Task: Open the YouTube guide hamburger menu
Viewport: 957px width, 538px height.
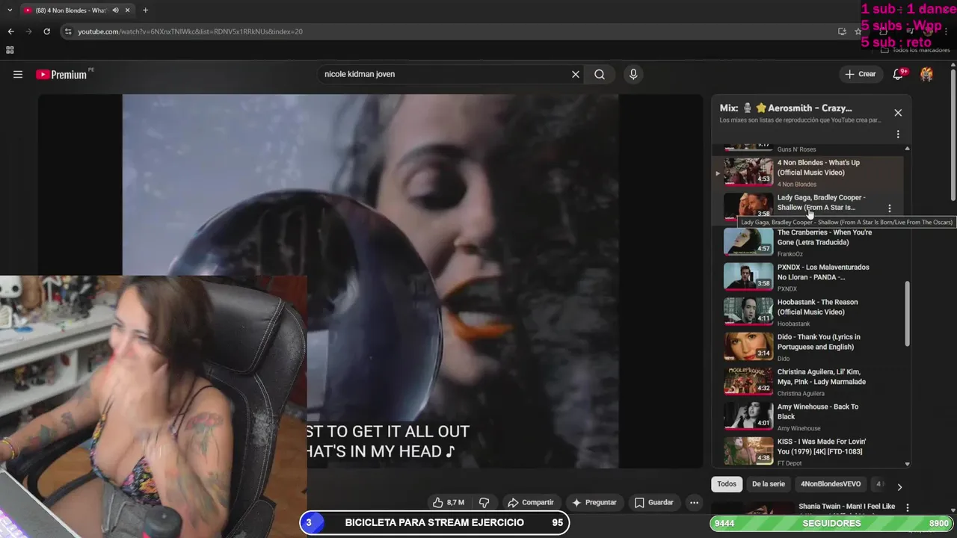Action: pos(18,74)
